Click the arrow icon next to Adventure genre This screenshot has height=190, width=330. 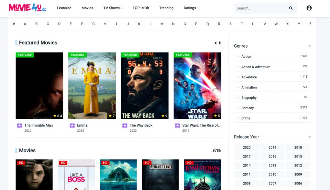pos(238,77)
